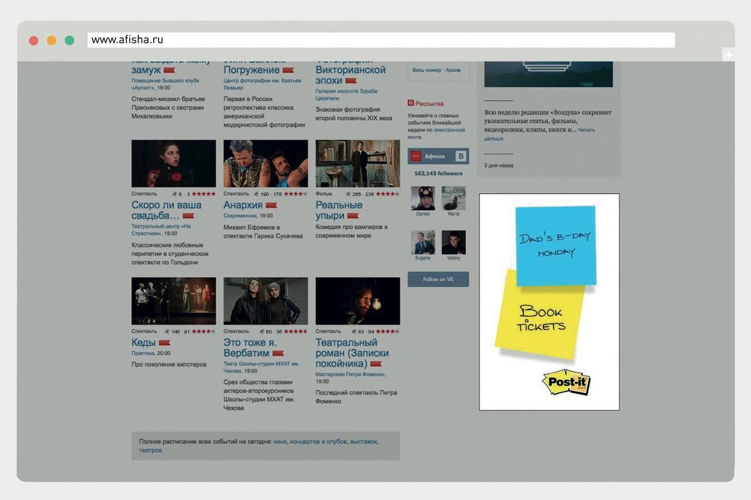Click star rating under Анархия thumbnail
Viewport: 751px width, 500px height.
pyautogui.click(x=295, y=194)
